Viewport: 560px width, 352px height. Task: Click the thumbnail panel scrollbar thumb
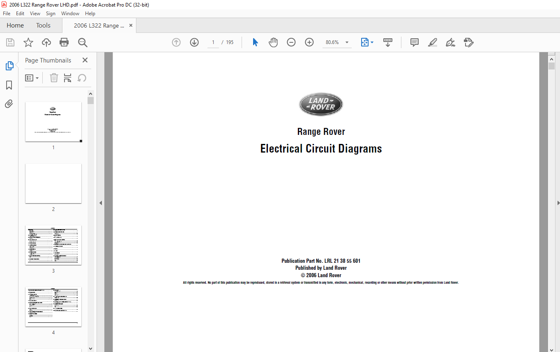[90, 101]
